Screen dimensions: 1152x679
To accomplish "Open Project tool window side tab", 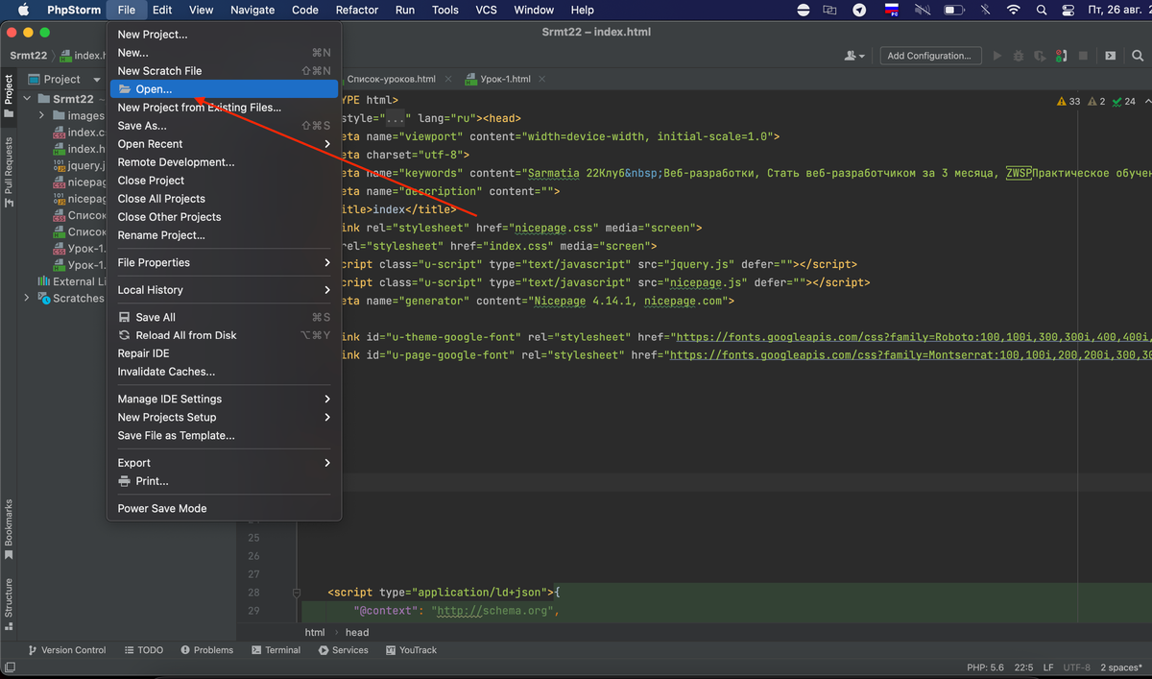I will (9, 96).
